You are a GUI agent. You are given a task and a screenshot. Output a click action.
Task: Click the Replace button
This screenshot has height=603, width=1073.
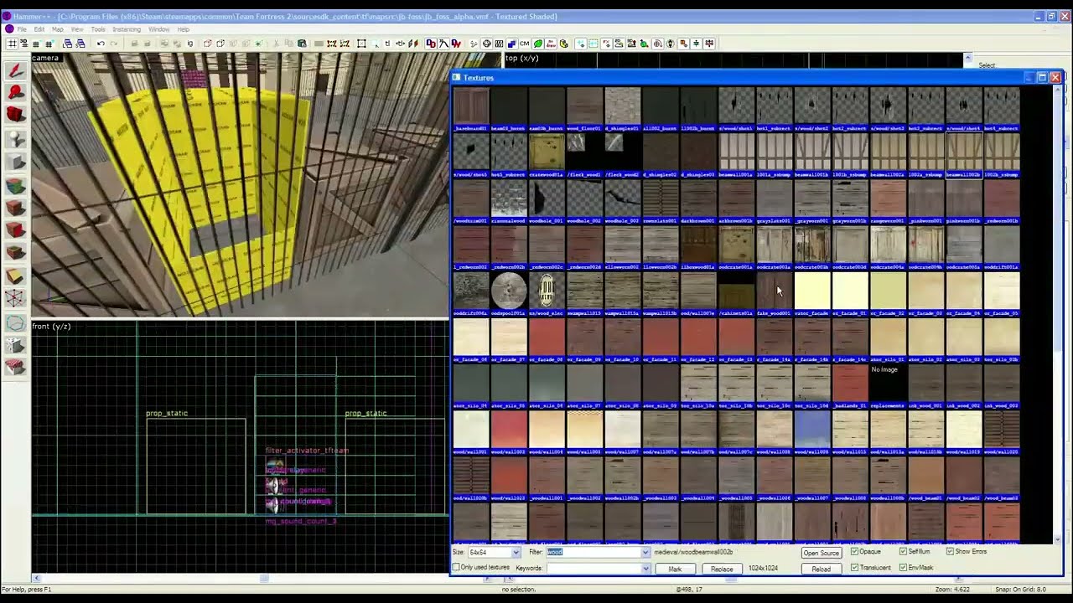[x=722, y=569]
